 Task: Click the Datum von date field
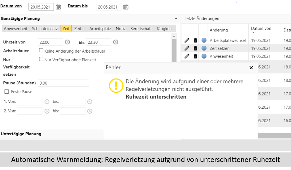(41, 7)
